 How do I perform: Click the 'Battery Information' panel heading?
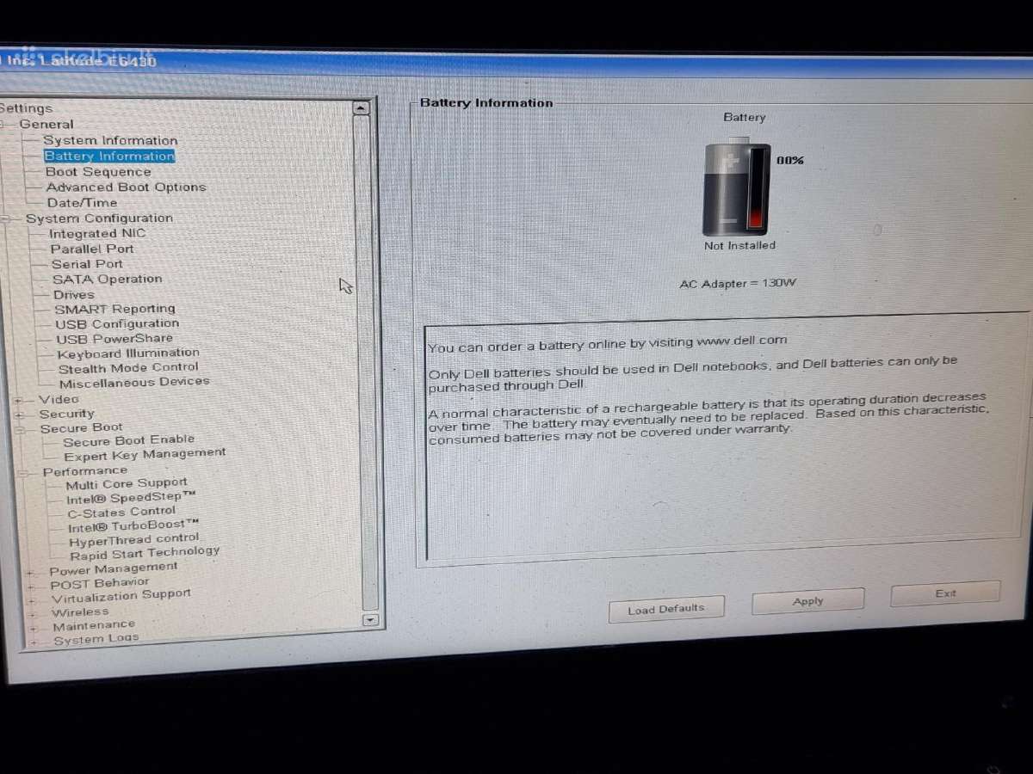(486, 103)
